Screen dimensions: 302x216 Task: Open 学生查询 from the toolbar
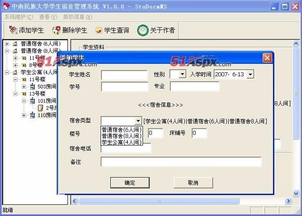point(113,30)
